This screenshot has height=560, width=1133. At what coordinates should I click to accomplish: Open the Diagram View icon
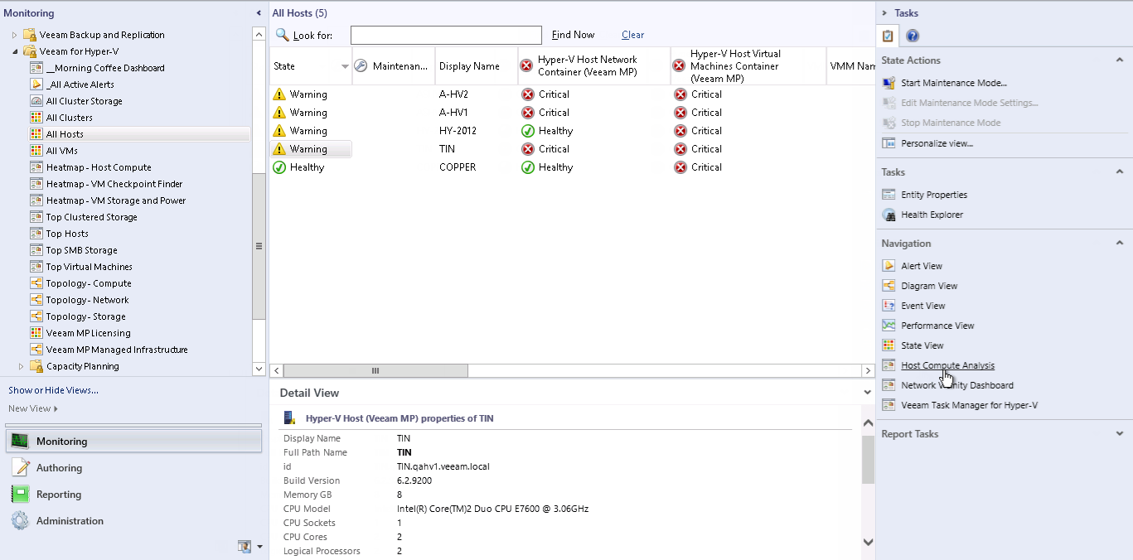pos(888,286)
